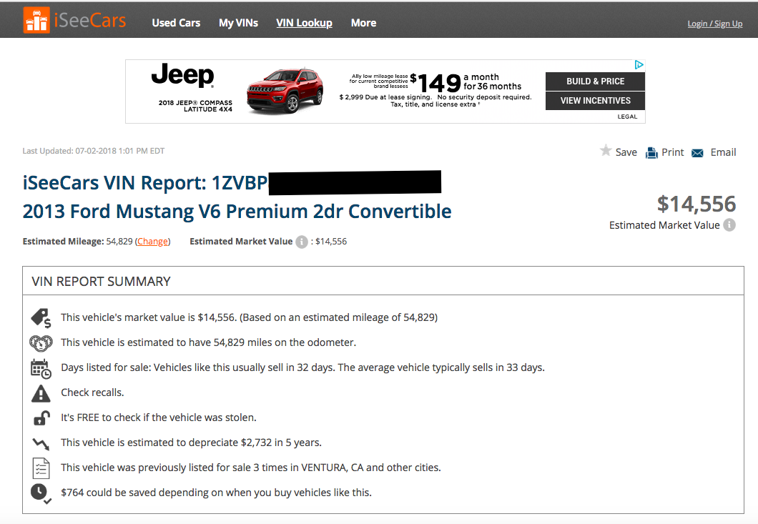Click the Last Updated timestamp

(x=93, y=151)
